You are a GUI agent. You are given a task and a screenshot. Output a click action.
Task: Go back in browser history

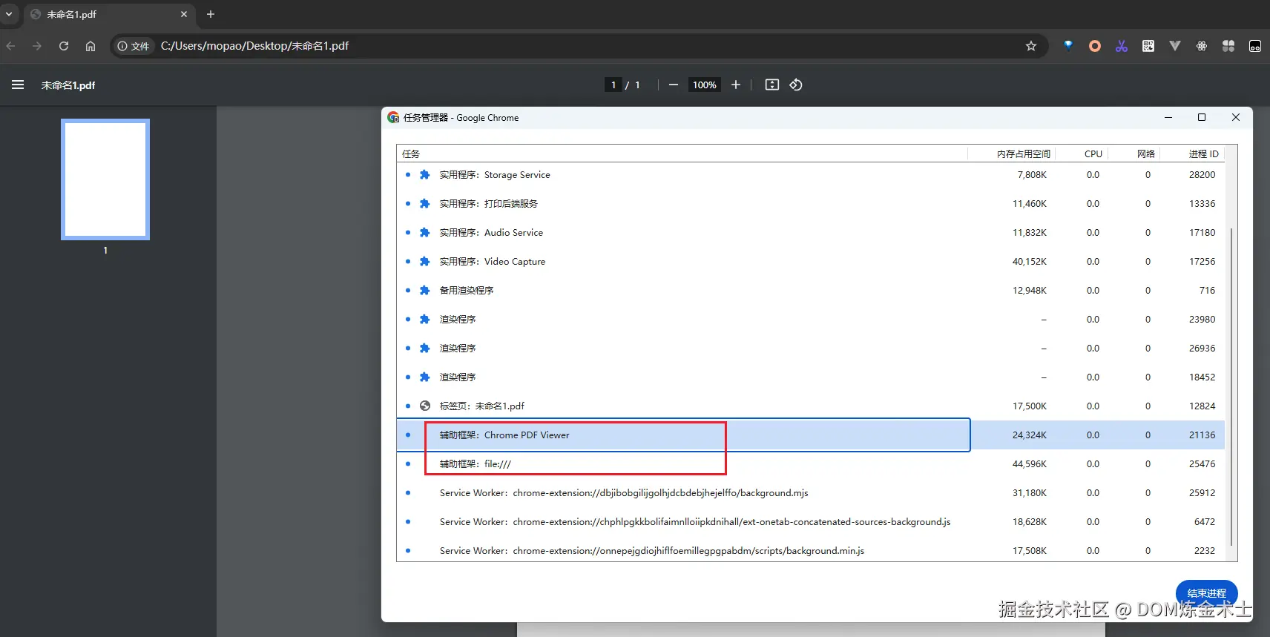point(11,46)
